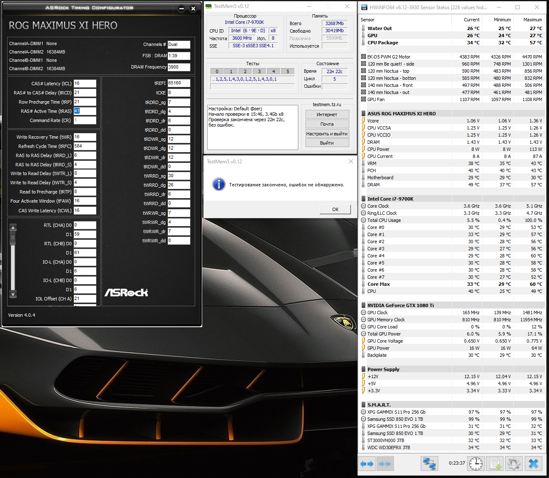Image resolution: width=549 pixels, height=478 pixels.
Task: Select the Ring/LLC Clock sensor row
Action: [452, 213]
